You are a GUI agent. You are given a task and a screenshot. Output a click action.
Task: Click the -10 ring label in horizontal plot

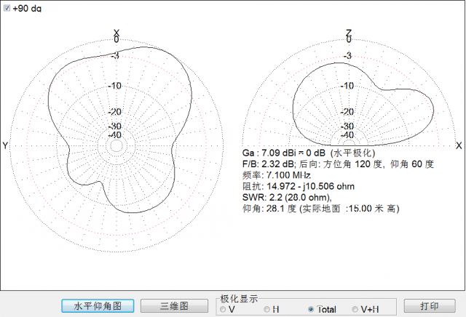coord(115,86)
